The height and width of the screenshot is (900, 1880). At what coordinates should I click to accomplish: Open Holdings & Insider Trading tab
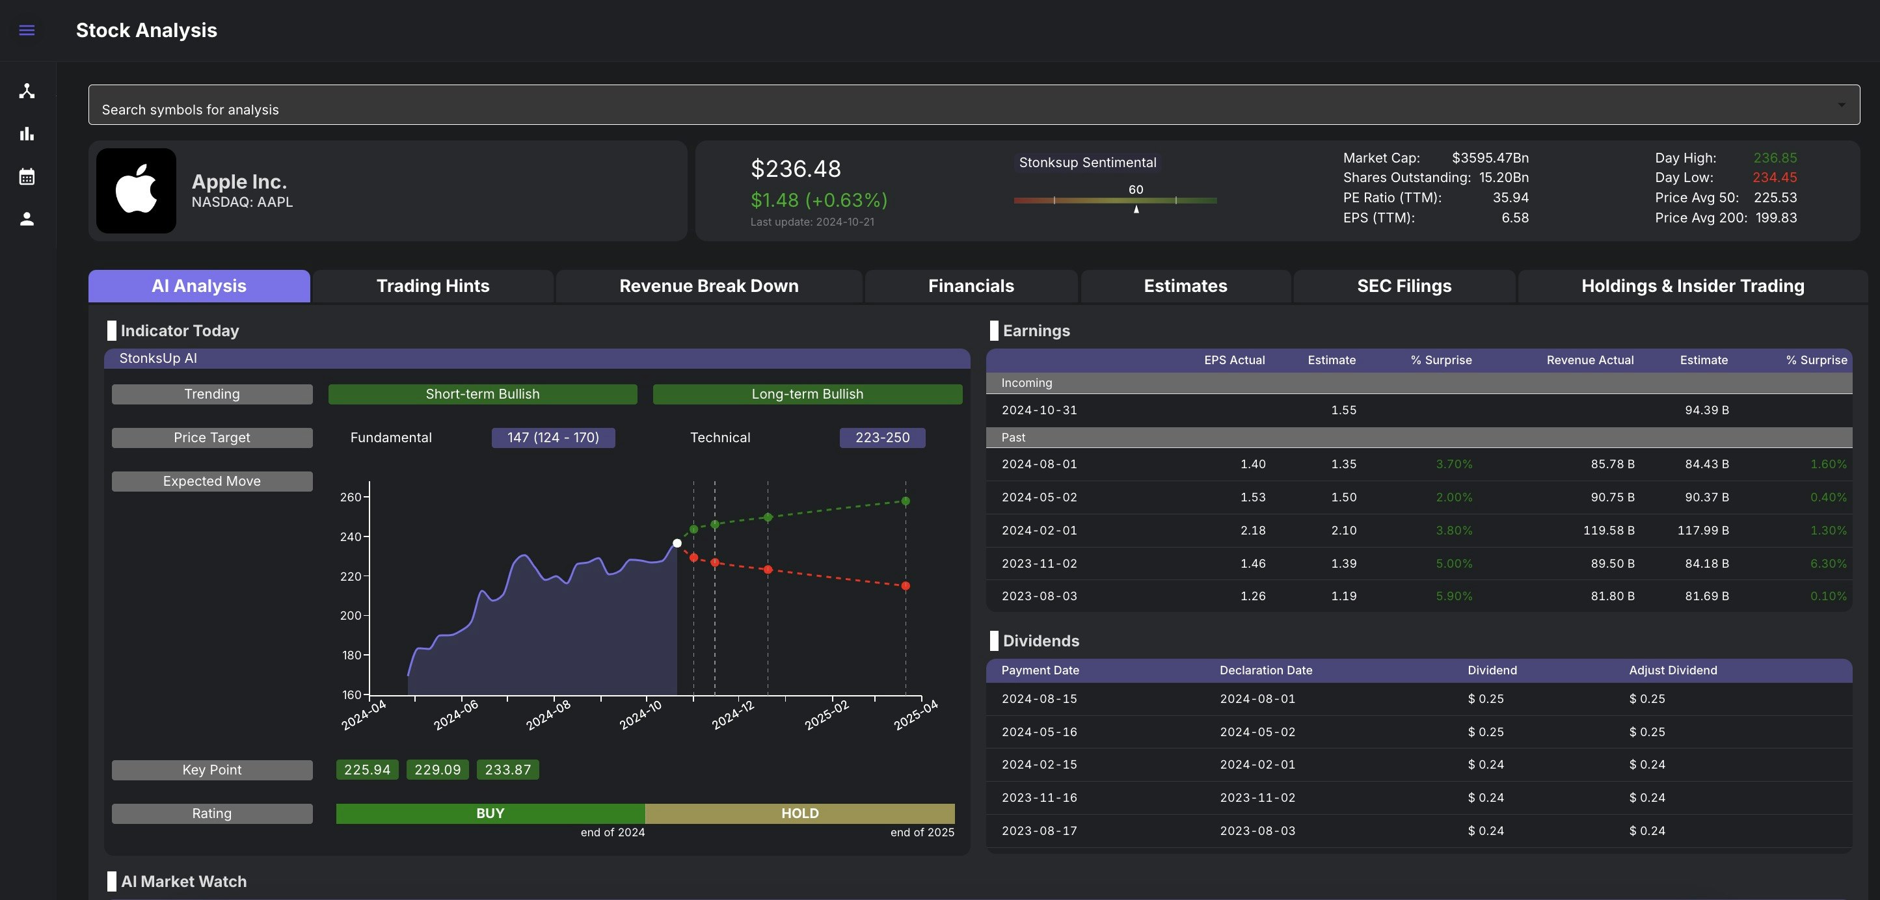coord(1693,286)
